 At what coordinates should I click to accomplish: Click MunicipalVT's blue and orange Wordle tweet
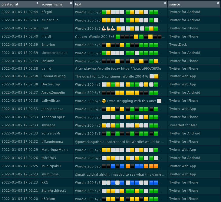(x=118, y=166)
